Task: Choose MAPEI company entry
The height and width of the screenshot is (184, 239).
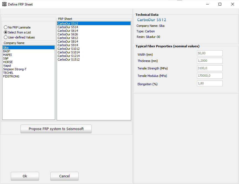Action: 28,55
